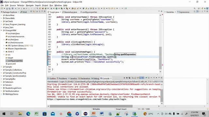Open the Source menu
The width and height of the screenshot is (209, 117).
click(13, 5)
